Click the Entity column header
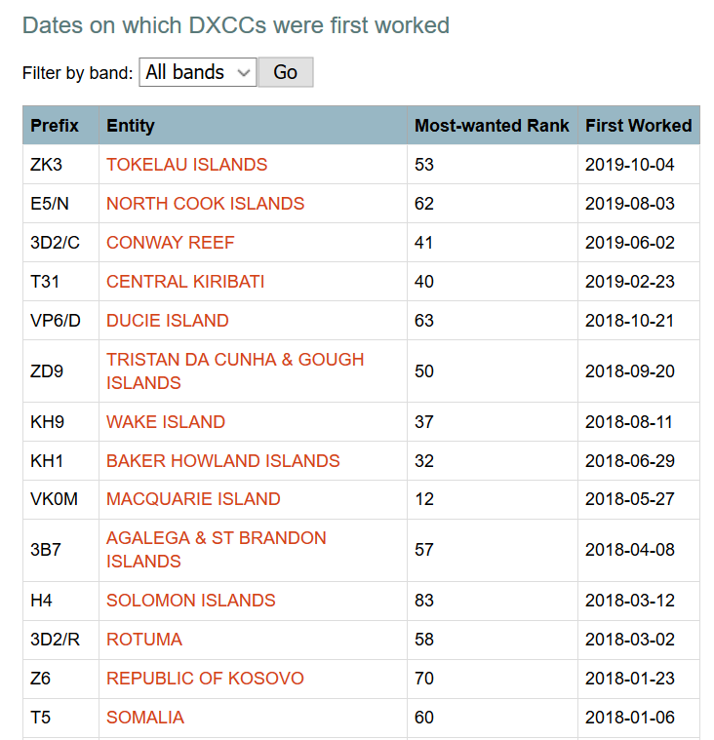 pos(131,126)
